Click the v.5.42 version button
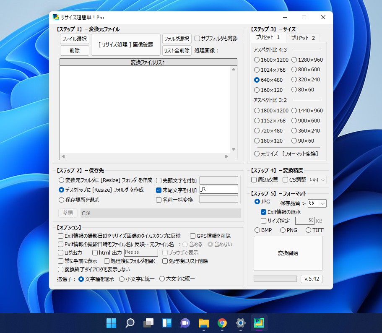382x333 pixels. 312,278
